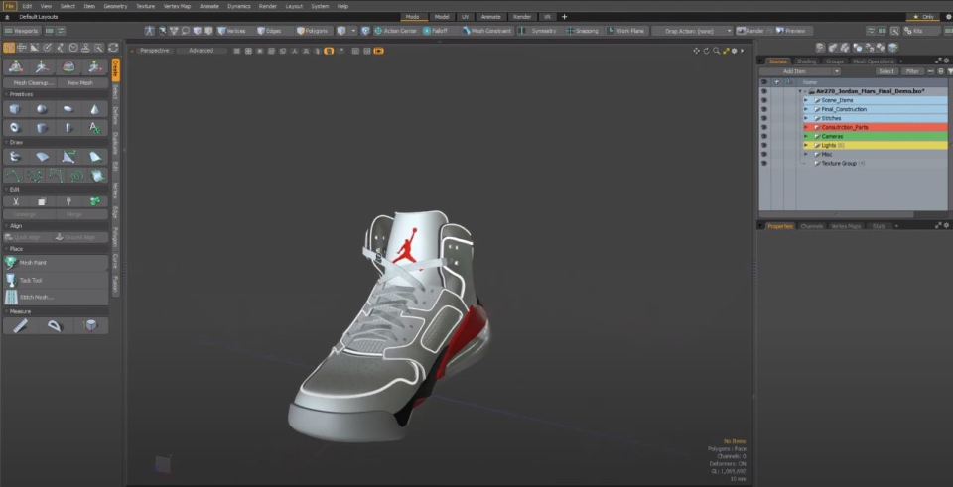
Task: Open the Preview render
Action: click(x=791, y=31)
